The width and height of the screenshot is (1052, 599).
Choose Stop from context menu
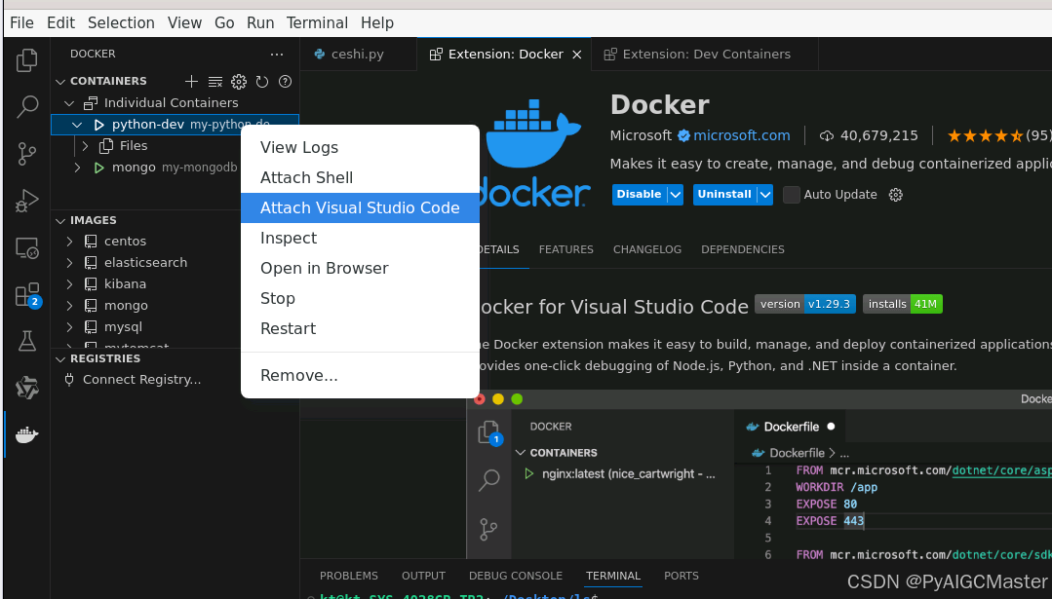[x=360, y=298]
